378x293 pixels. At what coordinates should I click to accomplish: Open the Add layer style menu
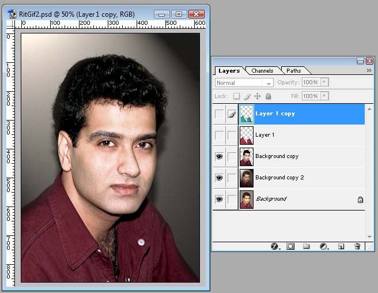(x=275, y=246)
